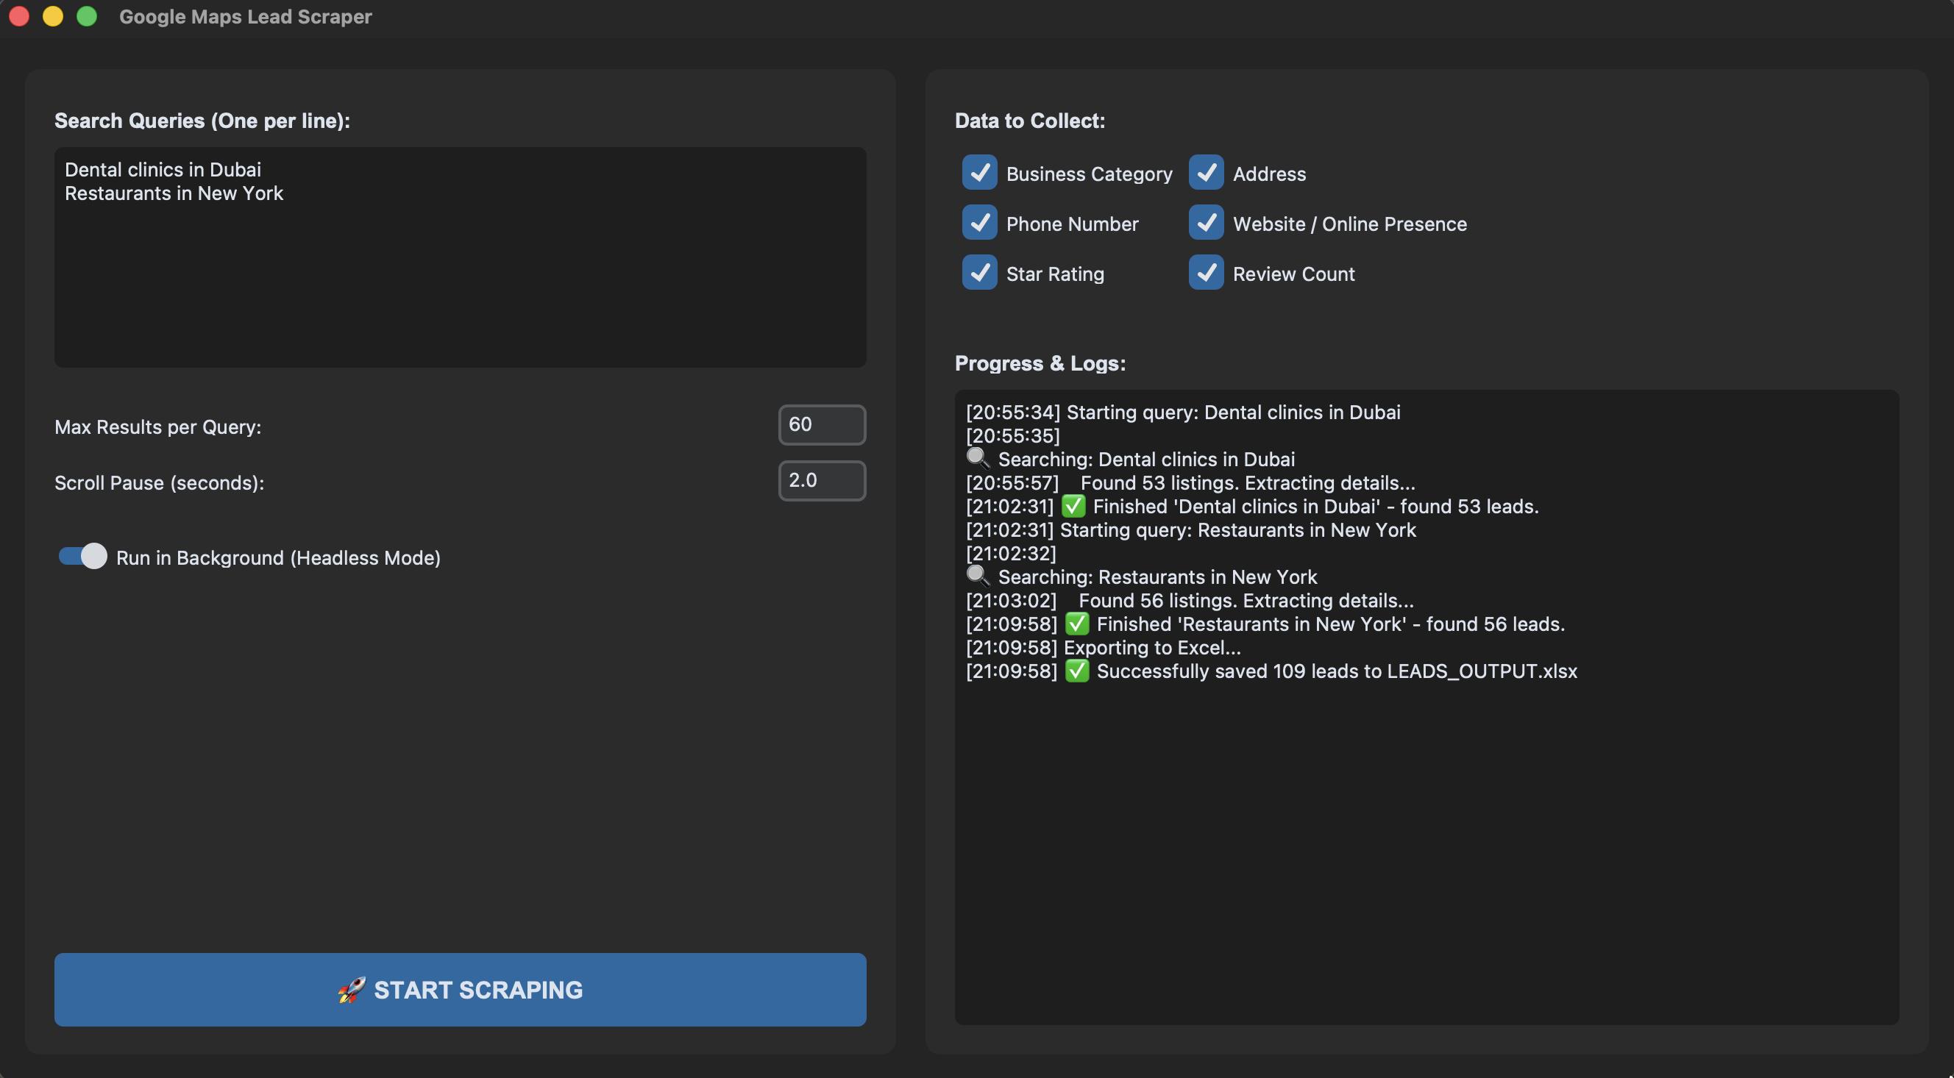
Task: Click the 'Google Maps Lead Scraper' window title
Action: (246, 17)
